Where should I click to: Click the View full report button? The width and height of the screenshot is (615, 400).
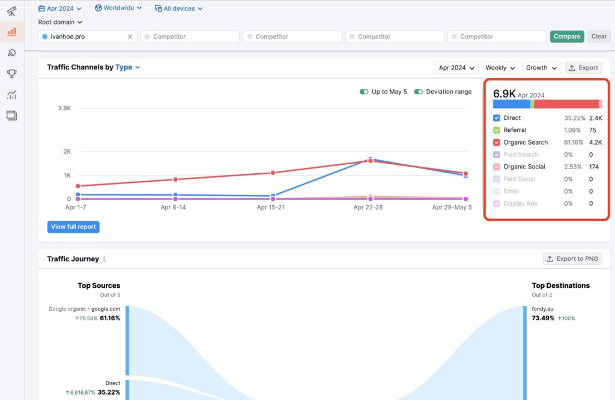click(73, 227)
